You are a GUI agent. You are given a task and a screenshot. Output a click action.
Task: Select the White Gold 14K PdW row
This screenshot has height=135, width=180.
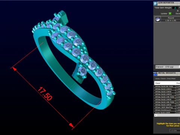[167, 97]
